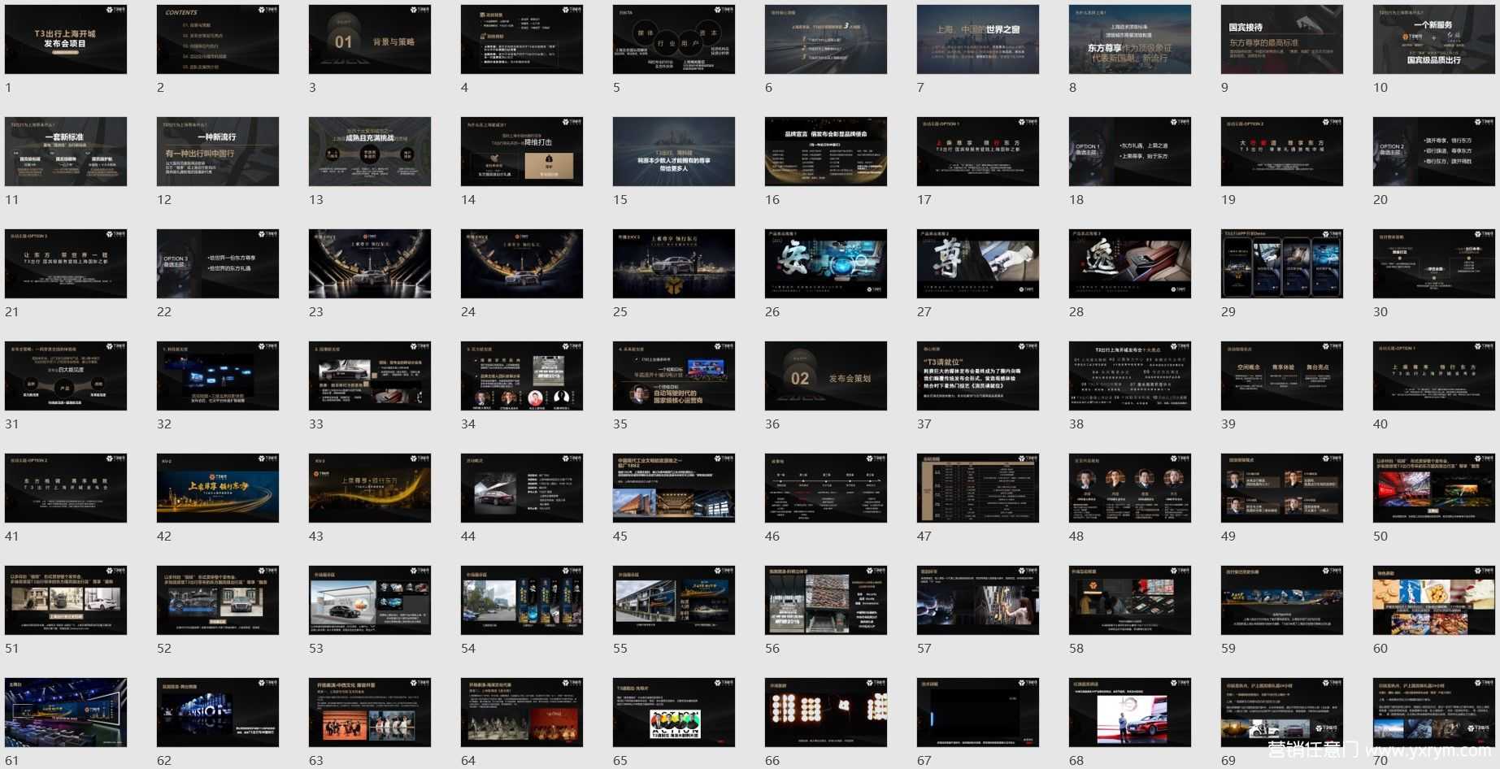Select slide 7 Shanghai skyline thumbnail
Viewport: 1500px width, 769px height.
978,39
